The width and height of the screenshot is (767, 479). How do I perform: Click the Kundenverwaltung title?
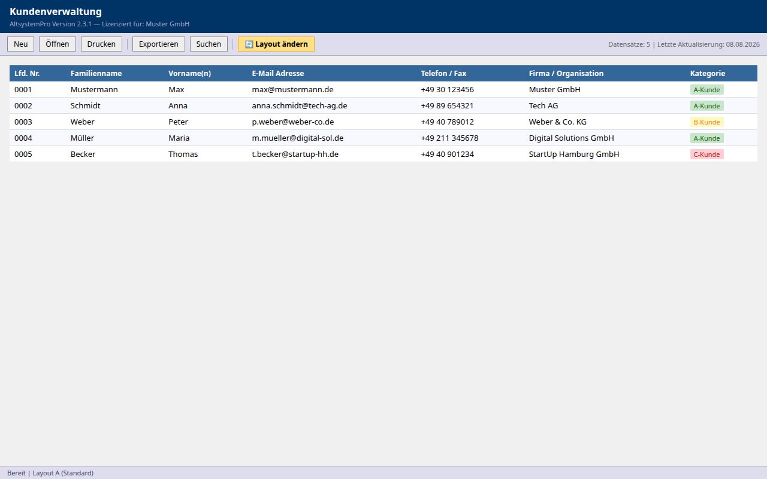(x=56, y=11)
